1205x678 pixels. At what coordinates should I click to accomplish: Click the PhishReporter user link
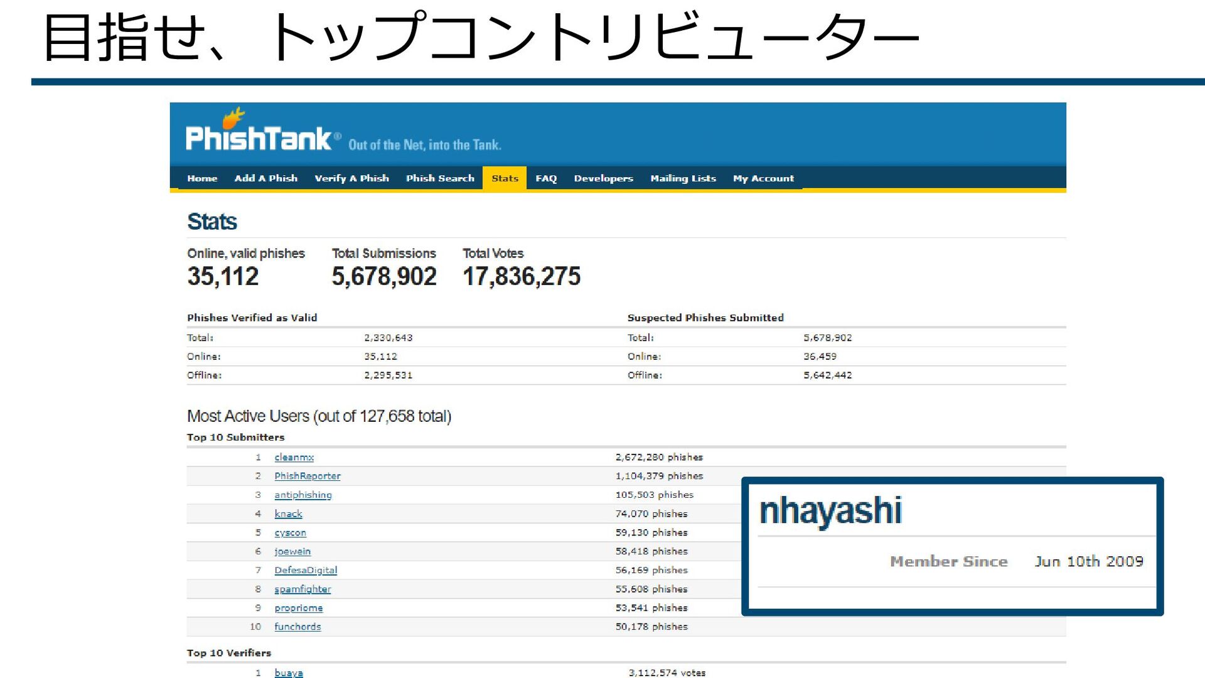click(307, 476)
